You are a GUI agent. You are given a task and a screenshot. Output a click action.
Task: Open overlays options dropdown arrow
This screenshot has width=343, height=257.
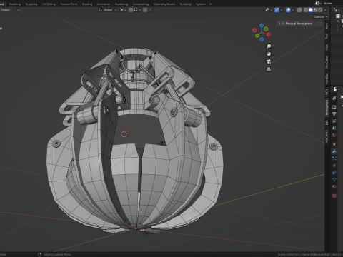click(293, 10)
